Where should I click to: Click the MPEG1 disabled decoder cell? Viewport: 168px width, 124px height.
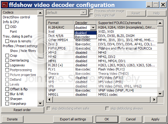85,95
